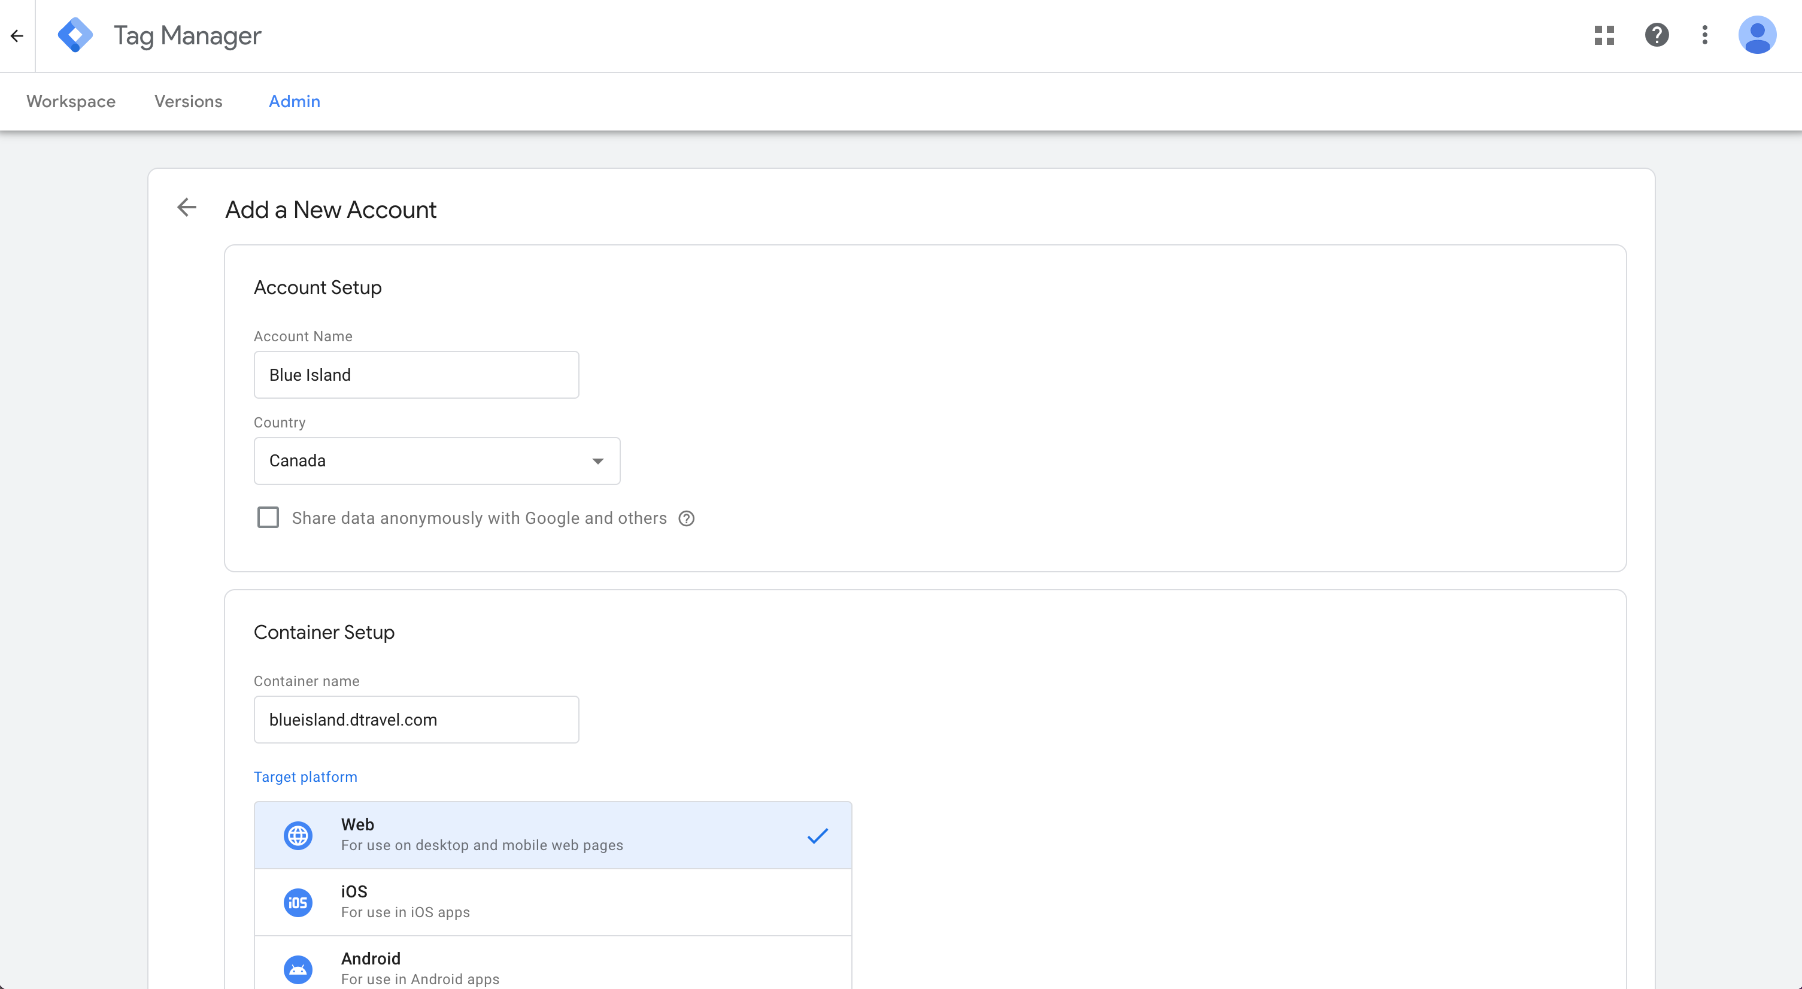Switch to the Admin tab
Image resolution: width=1802 pixels, height=989 pixels.
(295, 101)
